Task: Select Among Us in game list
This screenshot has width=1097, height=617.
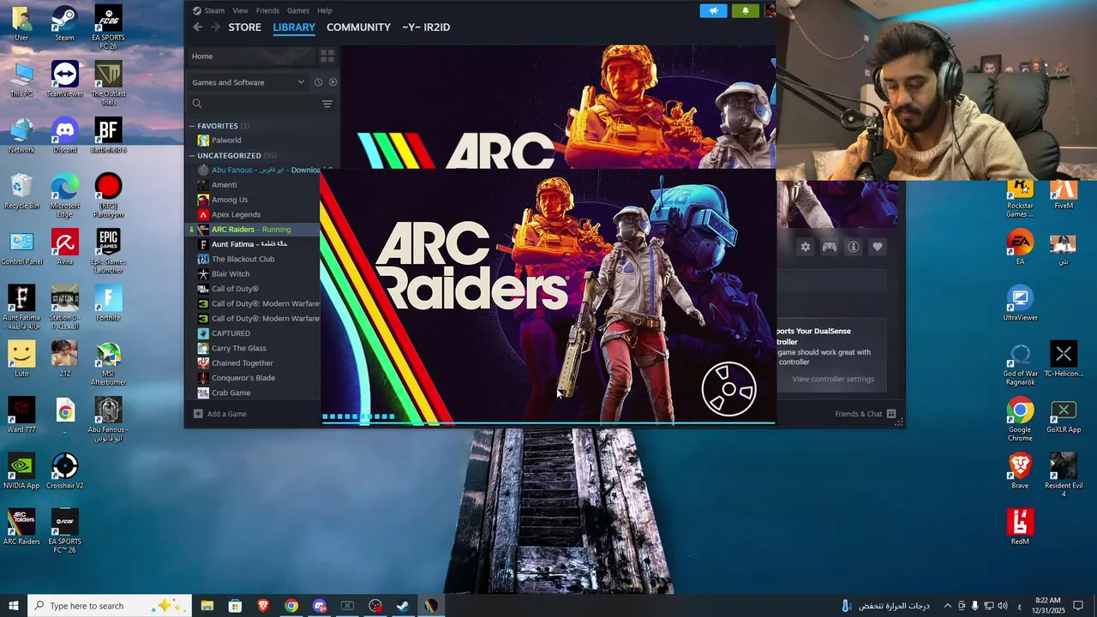Action: (230, 200)
